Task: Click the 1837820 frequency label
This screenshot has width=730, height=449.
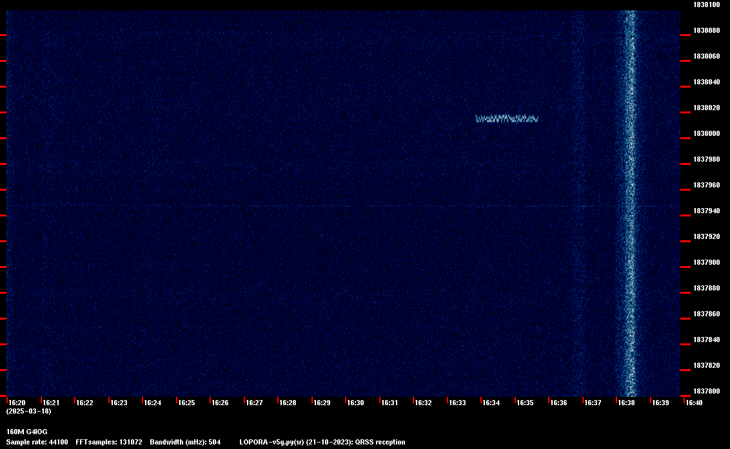Action: click(707, 365)
